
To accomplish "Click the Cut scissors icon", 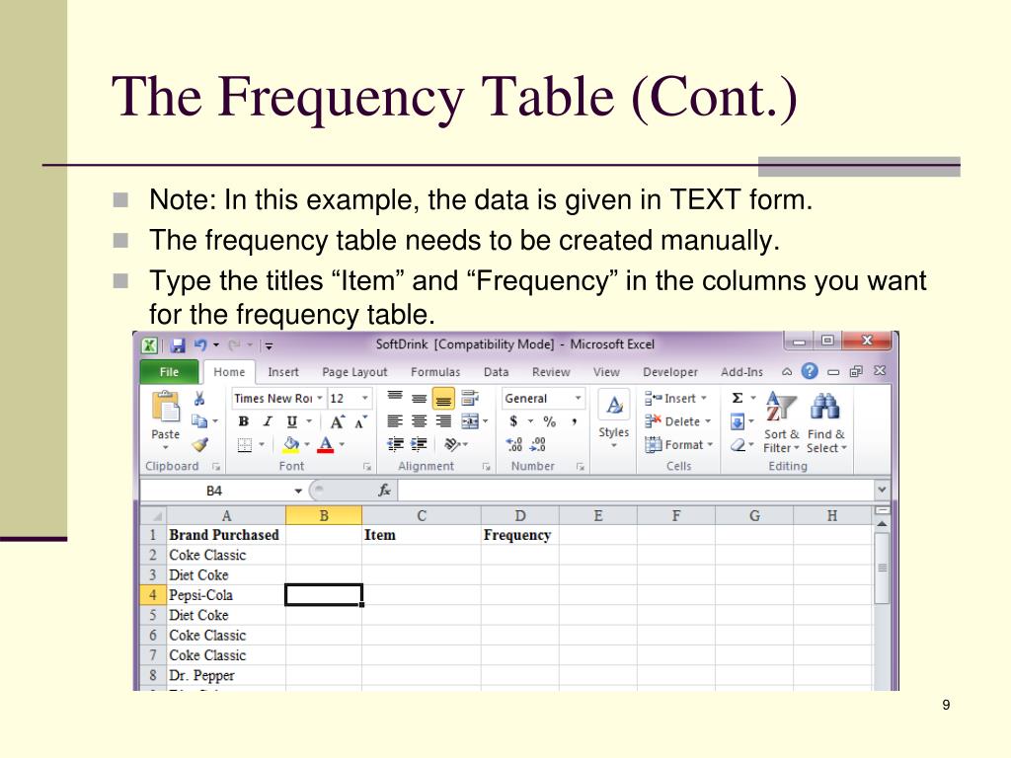I will pos(199,399).
